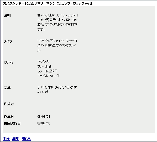Click the カラム field label
Image resolution: width=157 pixels, height=142 pixels.
8,62
